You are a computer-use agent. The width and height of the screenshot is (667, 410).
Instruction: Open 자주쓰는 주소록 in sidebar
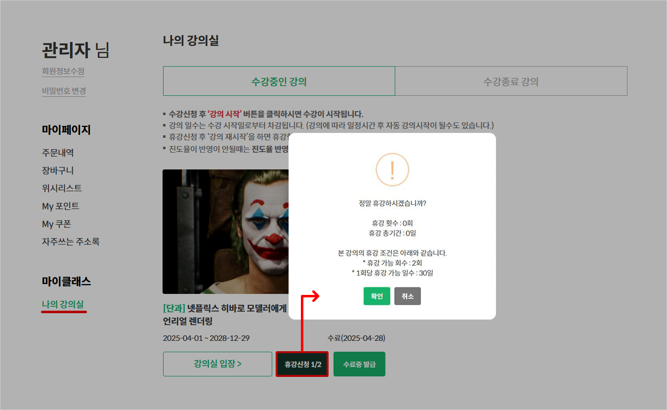(71, 242)
